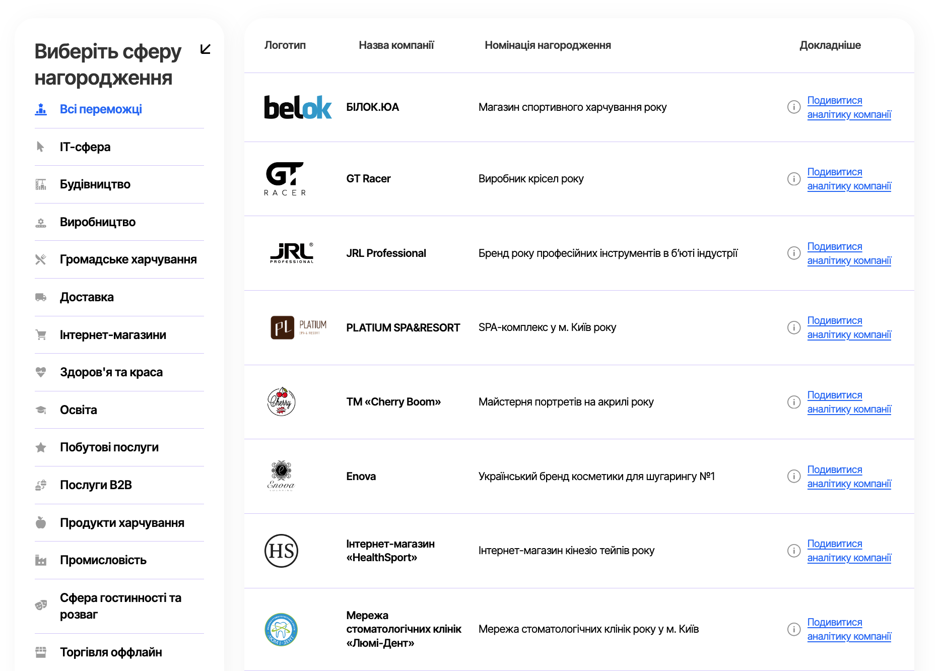Click the Доставка truck icon
Viewport: 938px width, 671px height.
coord(41,297)
